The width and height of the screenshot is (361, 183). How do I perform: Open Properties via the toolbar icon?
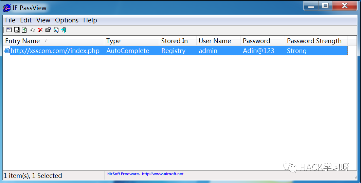[48, 30]
